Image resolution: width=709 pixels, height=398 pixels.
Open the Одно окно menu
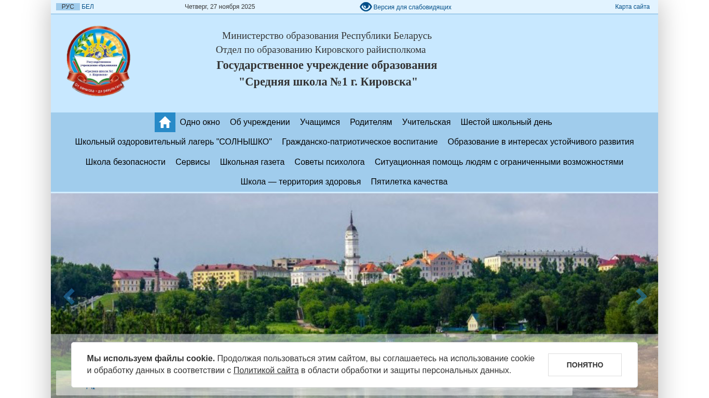(200, 122)
